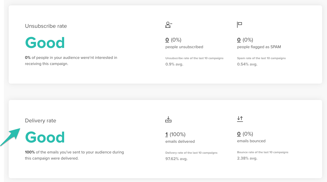
Task: Click the 0.54% avg. spam rate value
Action: point(247,64)
